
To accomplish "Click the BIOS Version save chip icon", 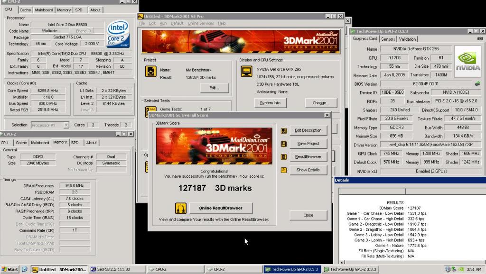I will pos(477,83).
